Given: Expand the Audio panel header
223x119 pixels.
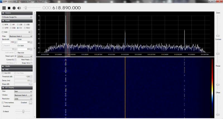Looking at the screenshot, I should [x=17, y=66].
